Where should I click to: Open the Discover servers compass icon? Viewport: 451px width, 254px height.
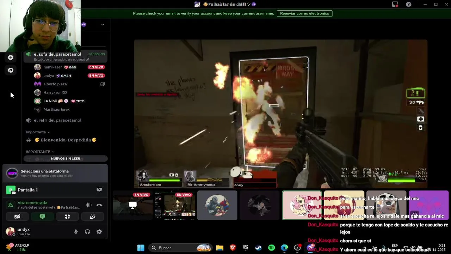[11, 70]
